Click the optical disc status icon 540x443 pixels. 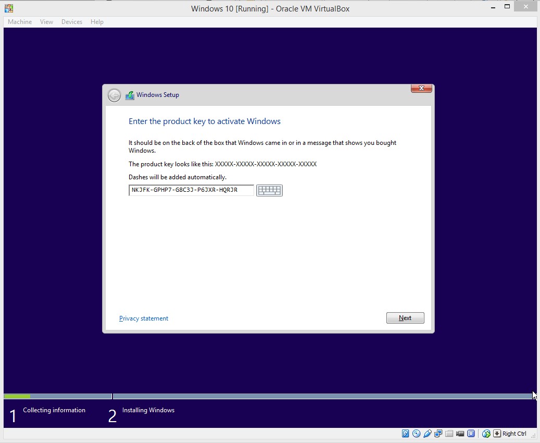(417, 433)
